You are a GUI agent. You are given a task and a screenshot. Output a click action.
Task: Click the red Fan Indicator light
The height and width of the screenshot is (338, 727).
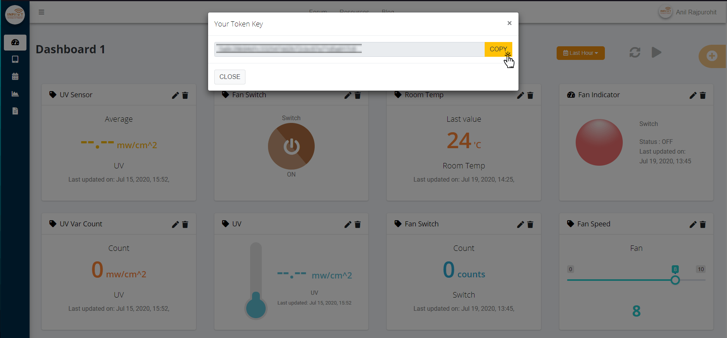pos(599,142)
